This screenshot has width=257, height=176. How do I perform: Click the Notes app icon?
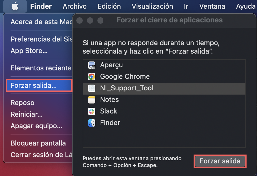pos(91,100)
